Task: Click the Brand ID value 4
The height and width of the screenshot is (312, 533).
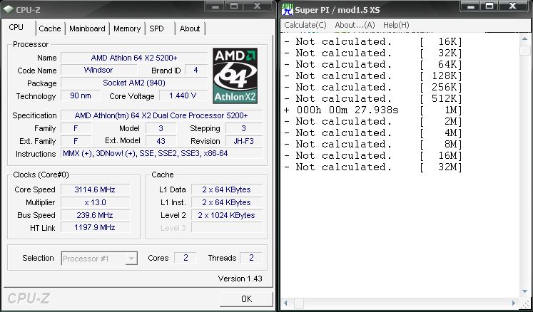Action: pyautogui.click(x=196, y=71)
